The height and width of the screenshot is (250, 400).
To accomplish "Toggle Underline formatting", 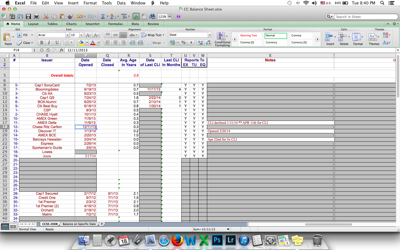I will [57, 42].
